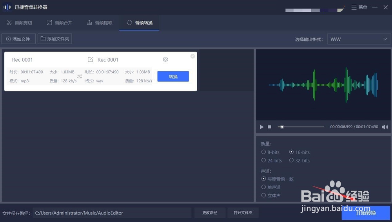Open the 菜单 menu
Viewport: 392px width, 222px height.
[359, 7]
